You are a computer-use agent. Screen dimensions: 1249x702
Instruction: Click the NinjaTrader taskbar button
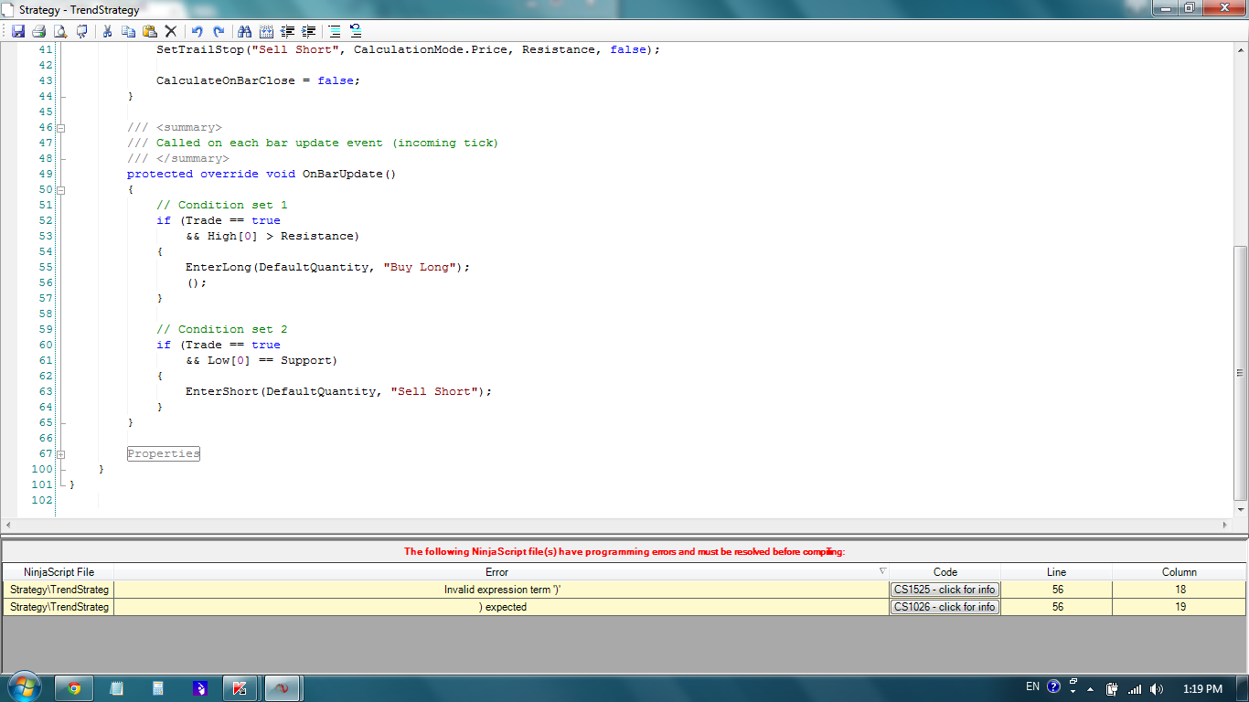283,688
